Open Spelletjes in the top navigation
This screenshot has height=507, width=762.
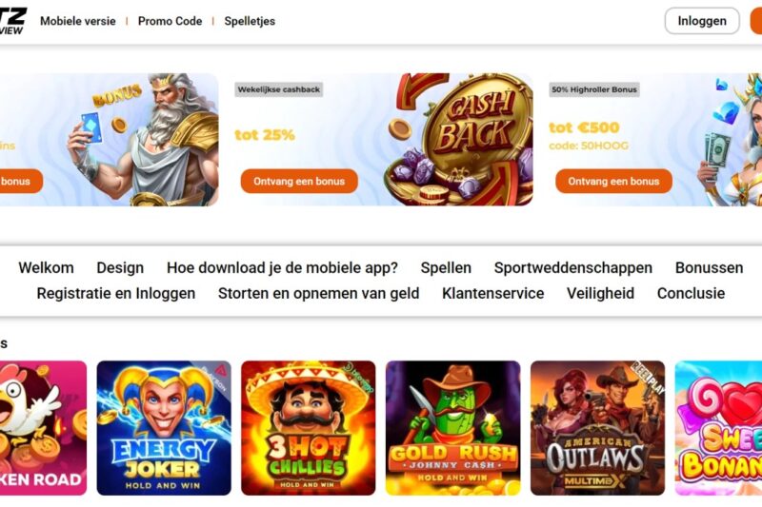[250, 21]
